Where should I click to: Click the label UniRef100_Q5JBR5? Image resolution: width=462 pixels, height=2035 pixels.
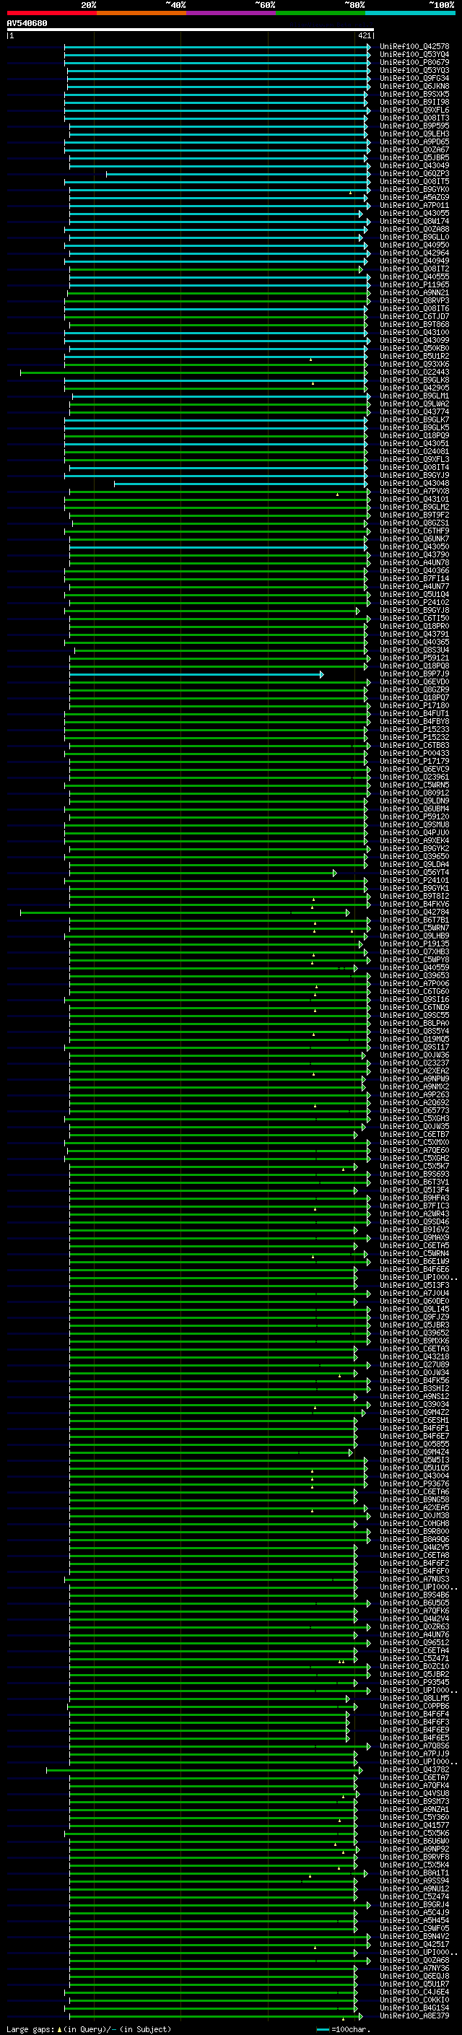click(414, 157)
